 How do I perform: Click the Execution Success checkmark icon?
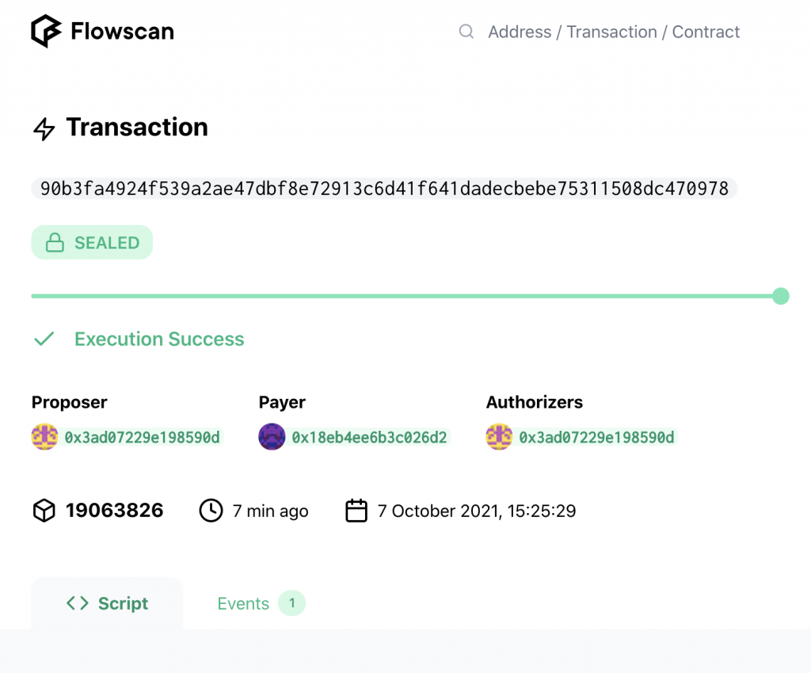(x=44, y=339)
